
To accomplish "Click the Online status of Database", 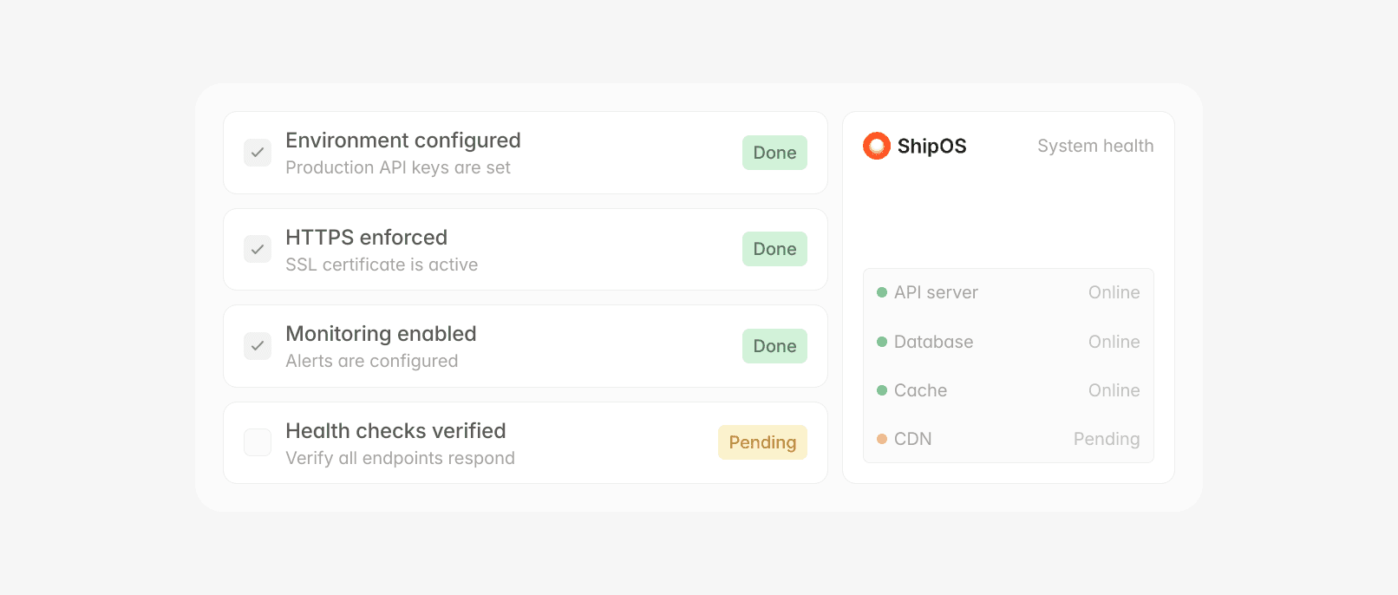I will tap(1114, 342).
